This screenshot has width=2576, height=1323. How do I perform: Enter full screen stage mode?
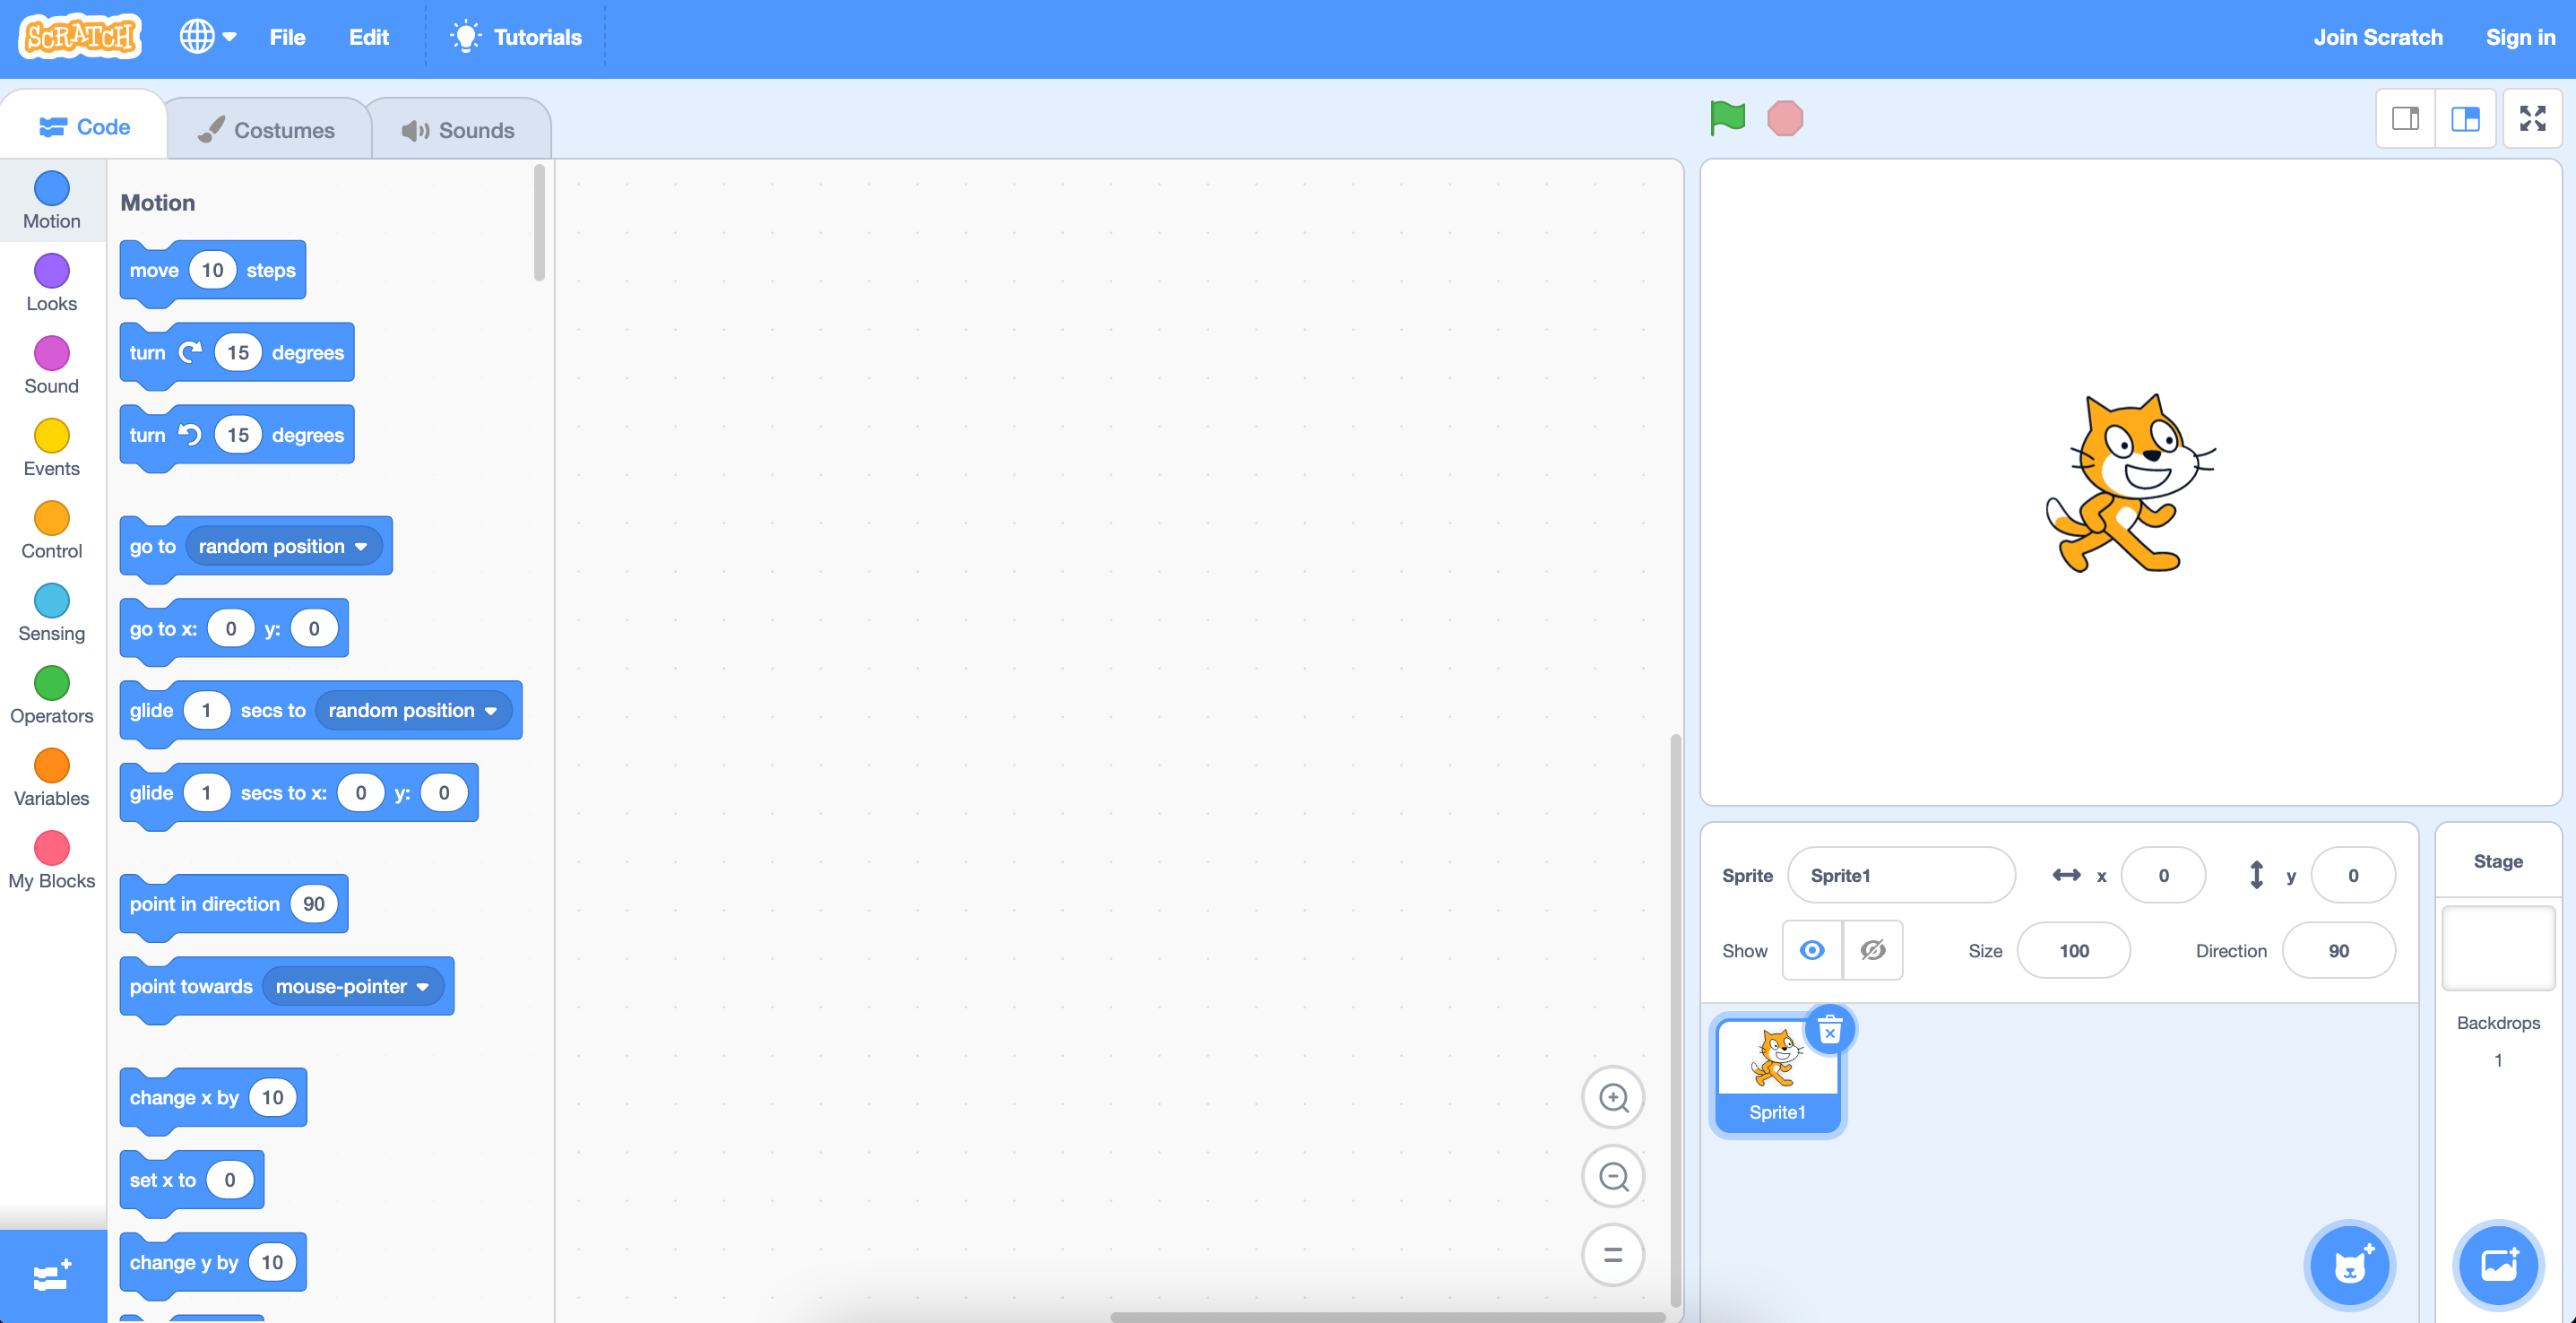(x=2532, y=119)
